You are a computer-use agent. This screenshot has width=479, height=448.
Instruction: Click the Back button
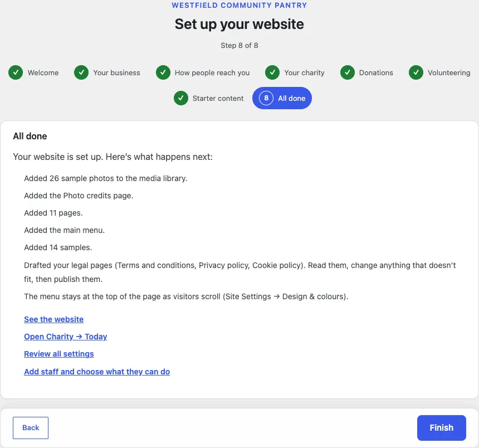(31, 428)
